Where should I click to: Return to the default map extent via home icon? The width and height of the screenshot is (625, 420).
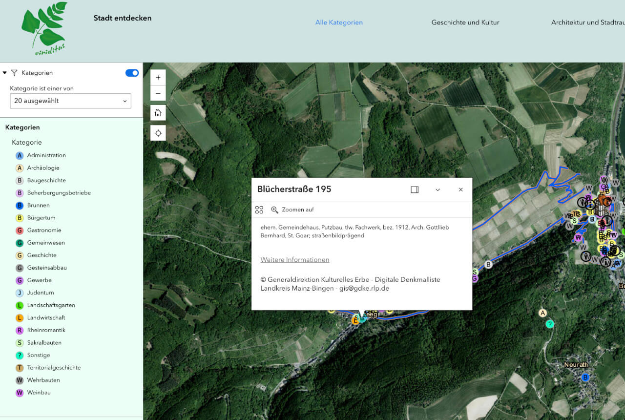158,112
